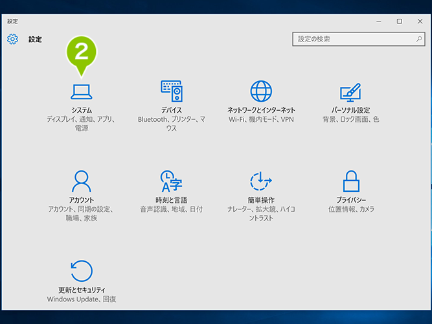432x324 pixels.
Task: Click description text ナレーター、拡大鏡、ハイコントラスト
Action: (x=261, y=213)
